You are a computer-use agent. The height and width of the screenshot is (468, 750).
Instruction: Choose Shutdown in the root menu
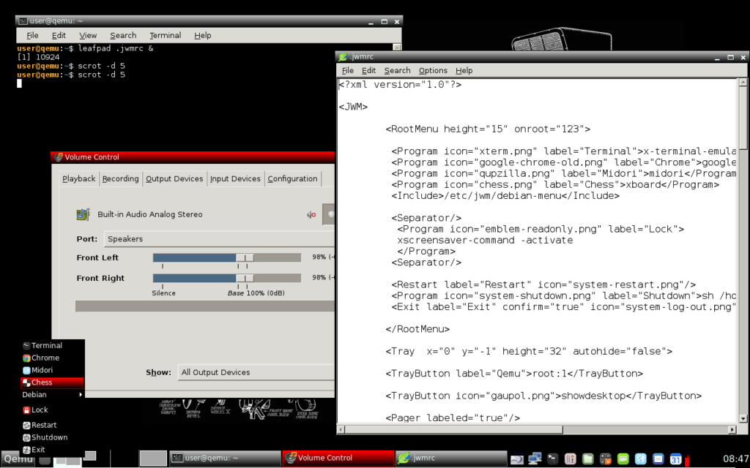[49, 437]
